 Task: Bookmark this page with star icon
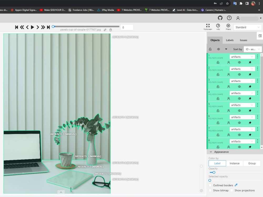(227, 3)
